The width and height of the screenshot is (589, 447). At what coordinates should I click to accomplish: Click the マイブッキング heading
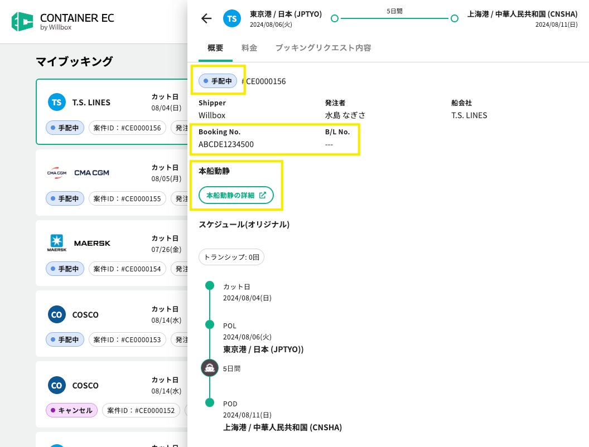74,61
